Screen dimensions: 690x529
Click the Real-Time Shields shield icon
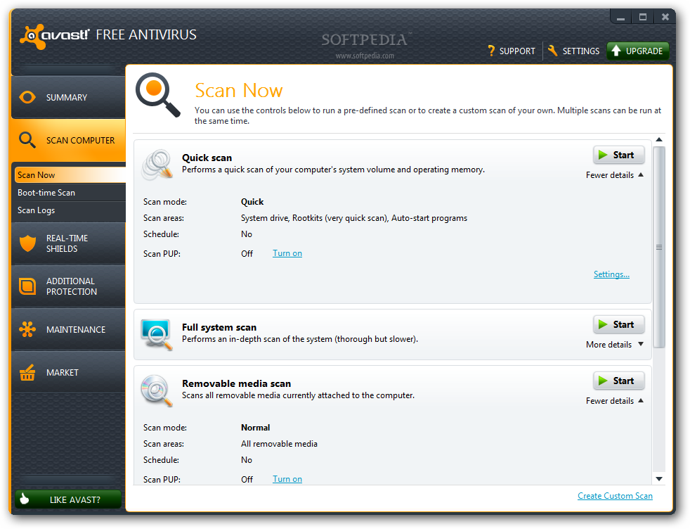[27, 243]
